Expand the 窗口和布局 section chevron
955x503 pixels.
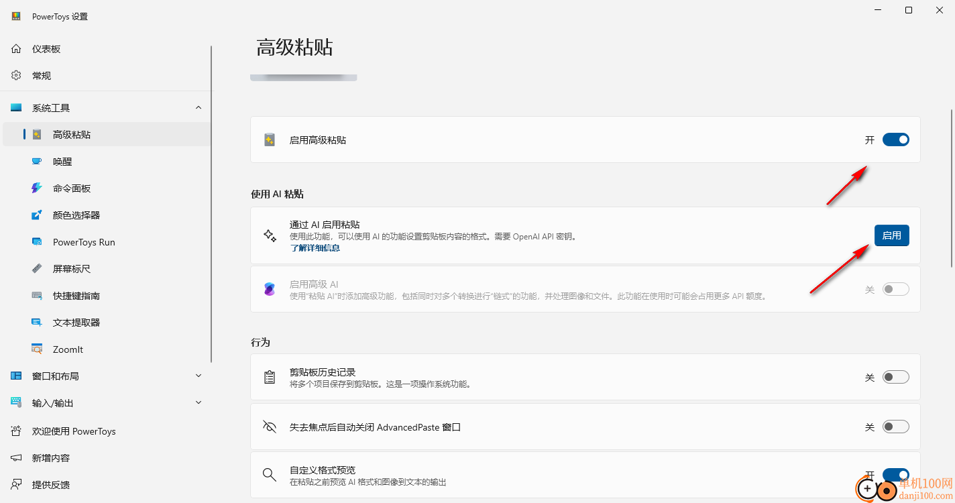click(x=199, y=376)
